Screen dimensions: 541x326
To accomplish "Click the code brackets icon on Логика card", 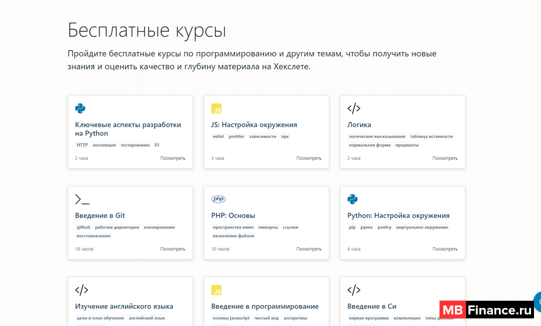I will point(354,108).
